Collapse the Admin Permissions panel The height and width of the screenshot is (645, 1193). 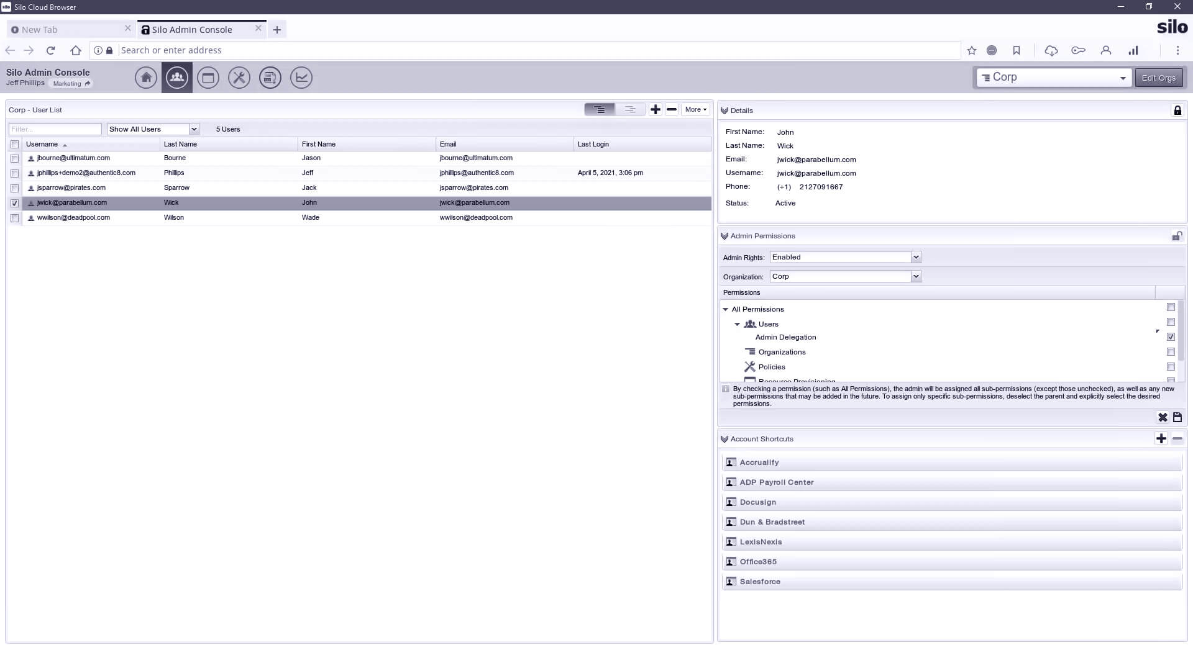click(724, 236)
